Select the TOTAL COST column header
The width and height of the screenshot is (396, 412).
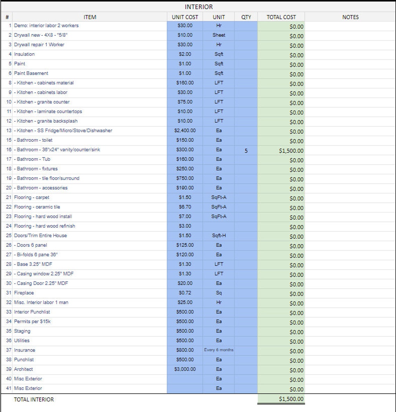pyautogui.click(x=281, y=17)
